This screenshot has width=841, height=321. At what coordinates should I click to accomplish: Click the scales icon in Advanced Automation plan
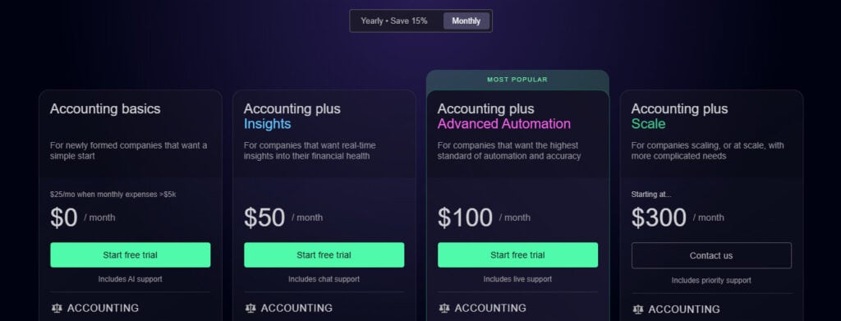click(443, 308)
